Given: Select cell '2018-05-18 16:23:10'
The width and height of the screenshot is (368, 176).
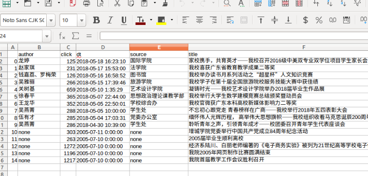Looking at the screenshot, I should pyautogui.click(x=103, y=61).
